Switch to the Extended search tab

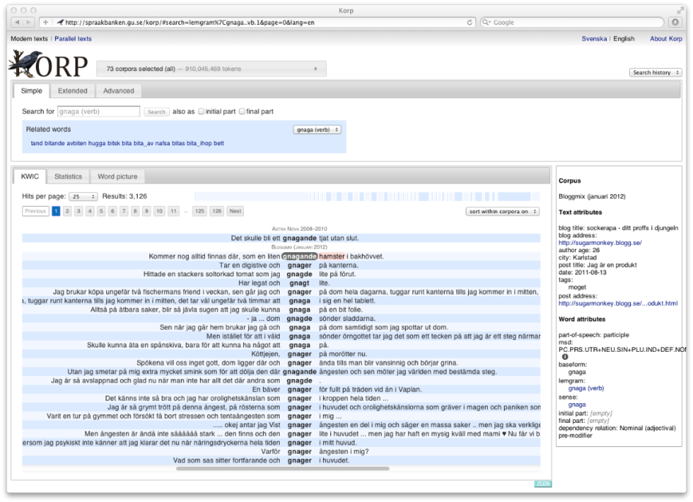73,91
